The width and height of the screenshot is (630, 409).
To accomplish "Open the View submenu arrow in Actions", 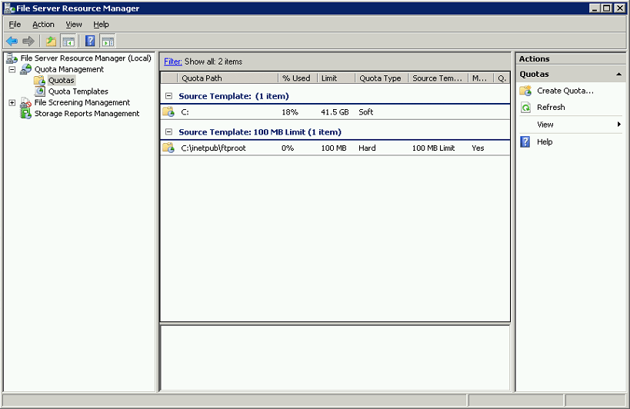I will click(x=619, y=125).
